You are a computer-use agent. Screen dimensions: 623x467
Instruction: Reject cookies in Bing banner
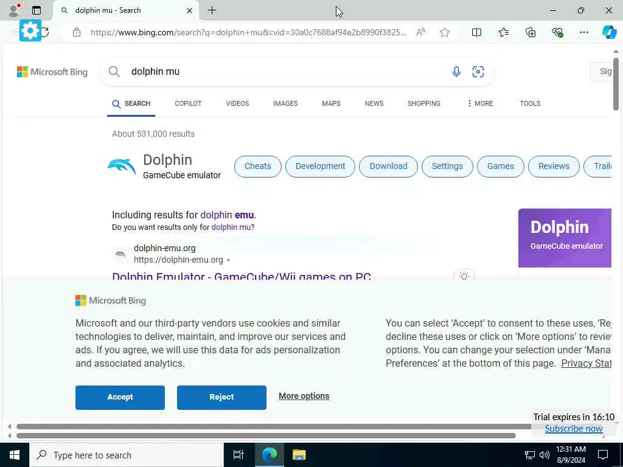coord(221,397)
